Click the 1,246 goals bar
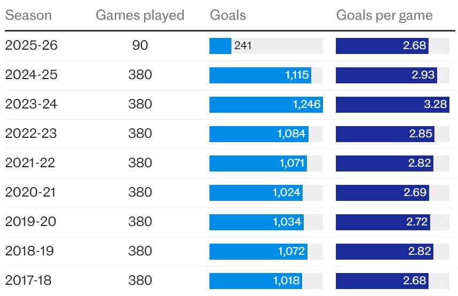Viewport: 458px width, 296px height. 265,104
